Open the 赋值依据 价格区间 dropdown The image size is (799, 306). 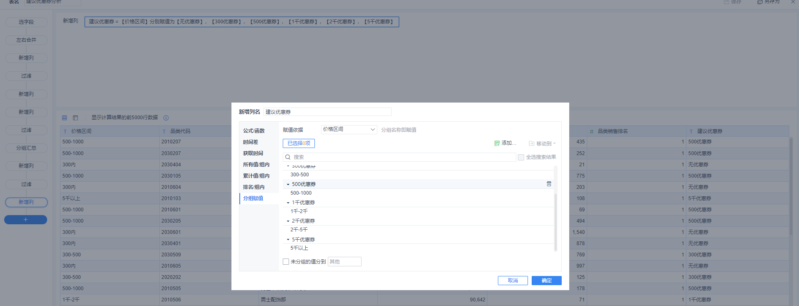349,130
